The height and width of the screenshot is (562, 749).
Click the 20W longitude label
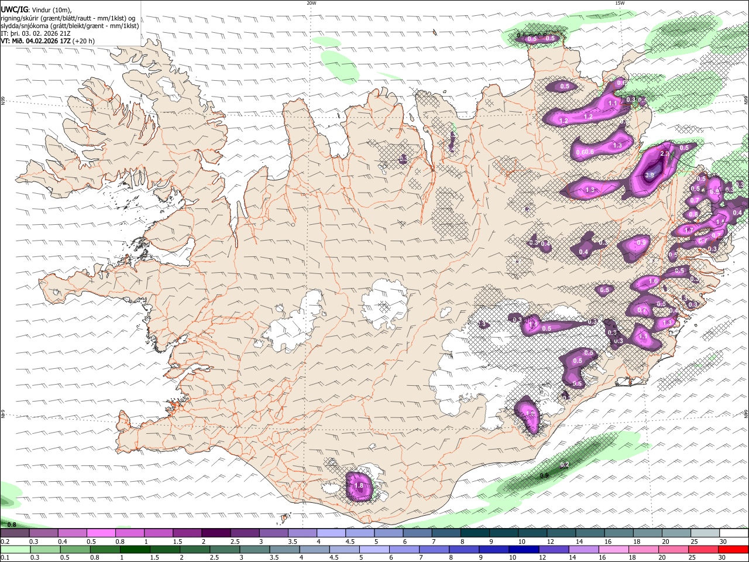[x=311, y=3]
